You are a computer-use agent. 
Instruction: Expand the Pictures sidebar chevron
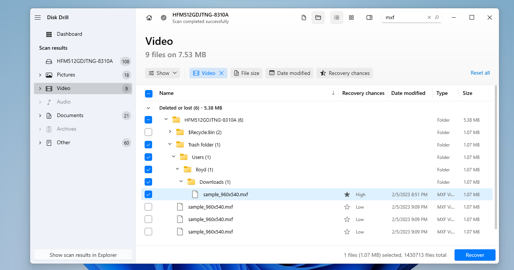pyautogui.click(x=40, y=75)
